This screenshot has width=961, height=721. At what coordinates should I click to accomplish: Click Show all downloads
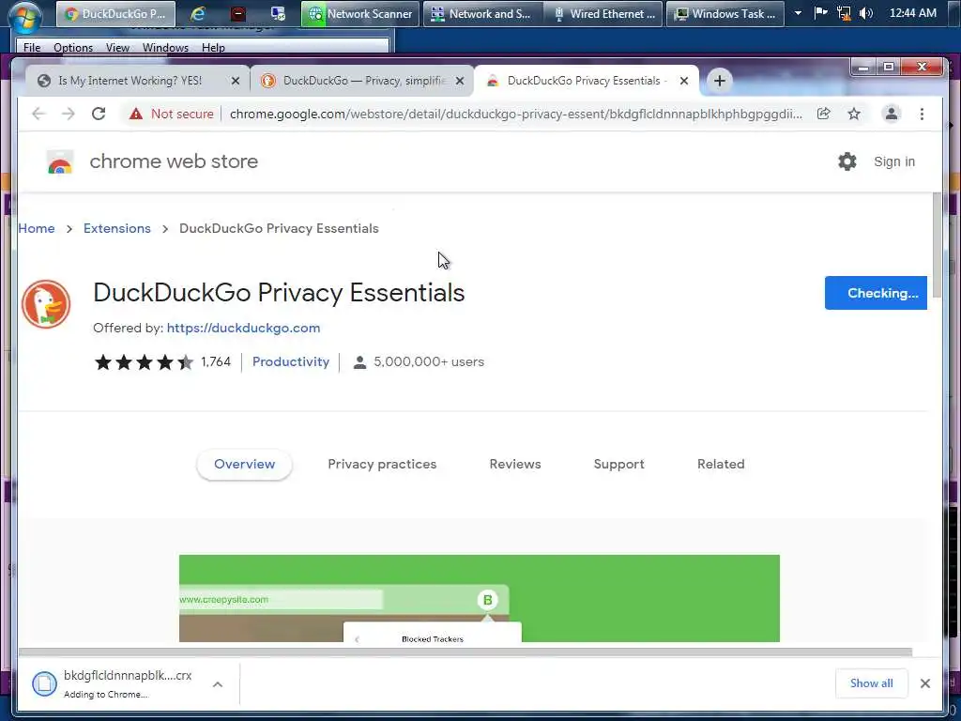pyautogui.click(x=871, y=683)
